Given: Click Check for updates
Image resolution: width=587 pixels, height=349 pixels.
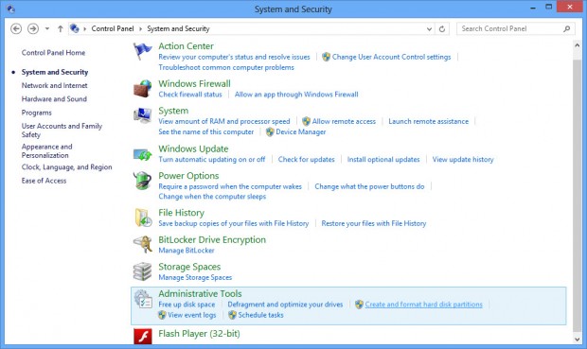Looking at the screenshot, I should coord(306,159).
